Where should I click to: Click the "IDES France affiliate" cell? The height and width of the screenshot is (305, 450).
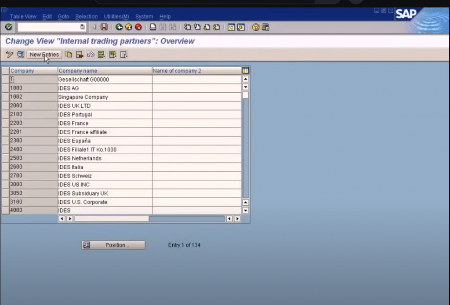pos(105,132)
